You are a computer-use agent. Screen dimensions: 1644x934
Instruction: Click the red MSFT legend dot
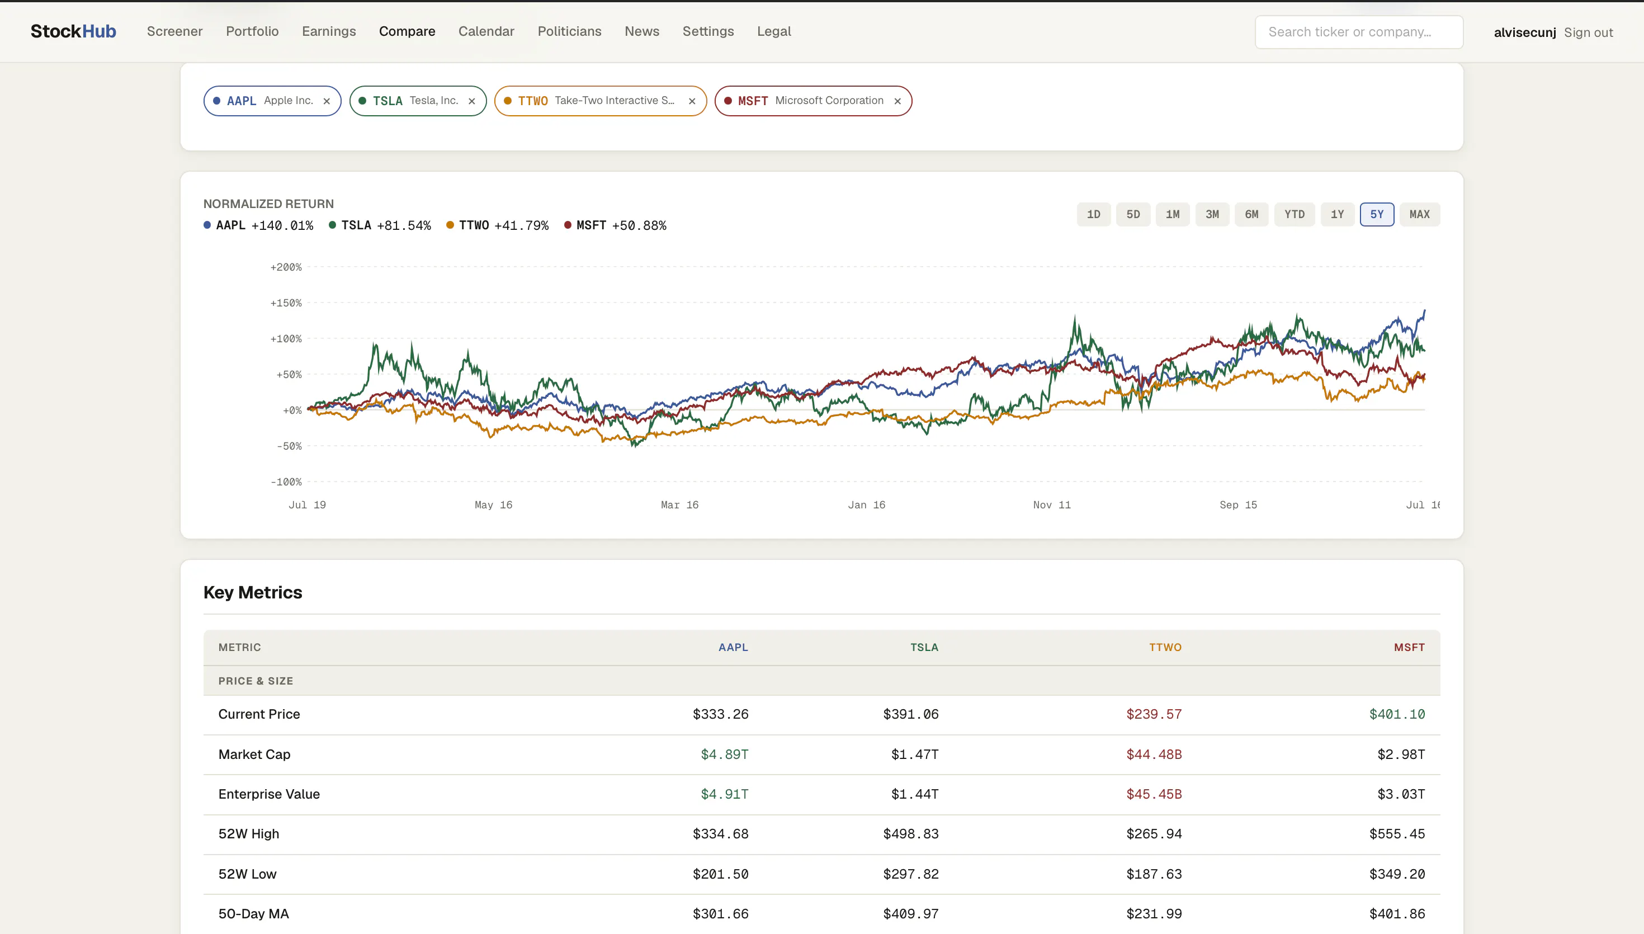click(568, 225)
